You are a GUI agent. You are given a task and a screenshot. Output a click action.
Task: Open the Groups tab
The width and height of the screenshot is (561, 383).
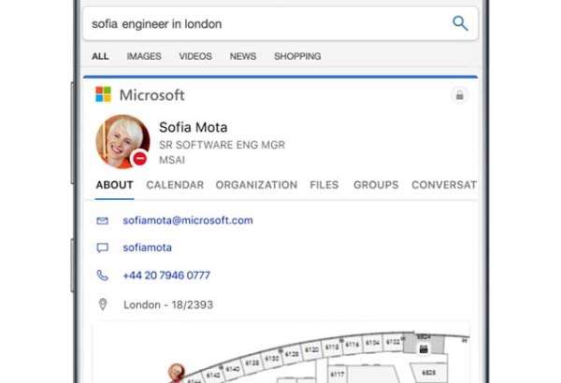coord(376,185)
